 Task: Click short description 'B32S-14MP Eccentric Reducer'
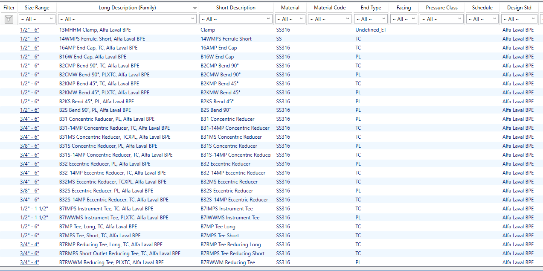tap(235, 200)
